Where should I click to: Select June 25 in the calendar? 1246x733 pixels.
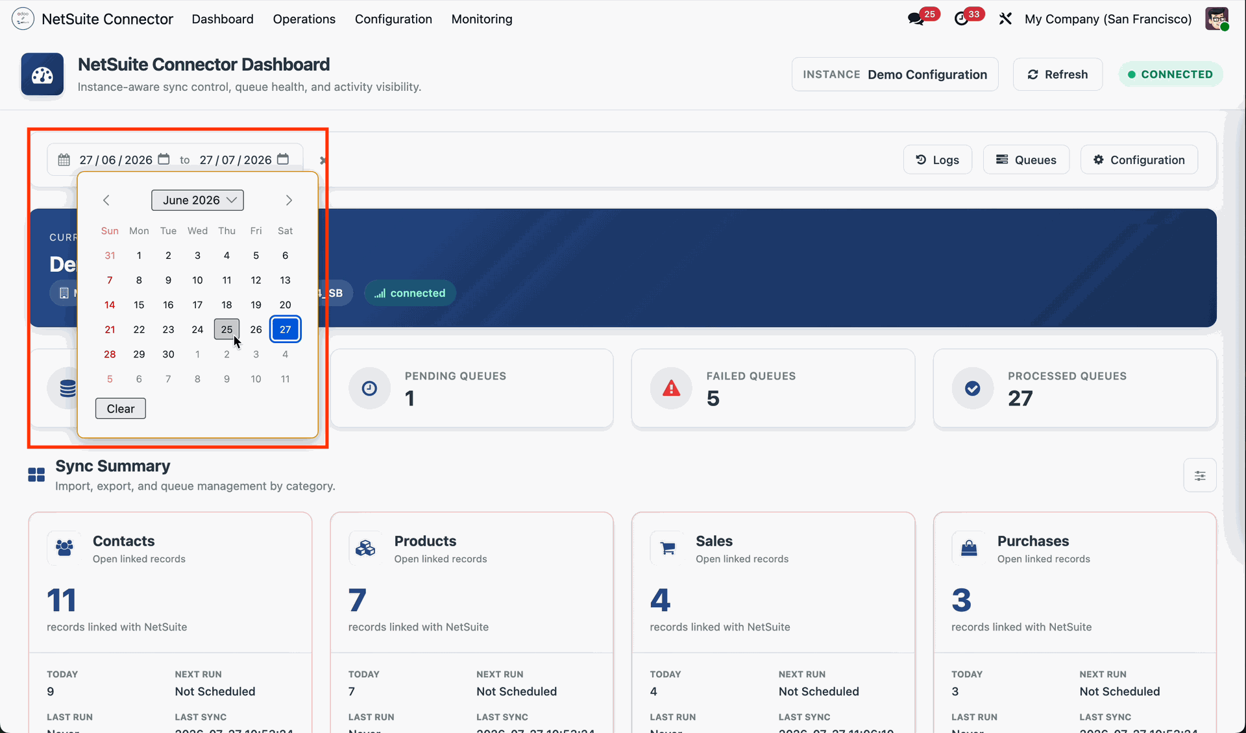click(226, 330)
